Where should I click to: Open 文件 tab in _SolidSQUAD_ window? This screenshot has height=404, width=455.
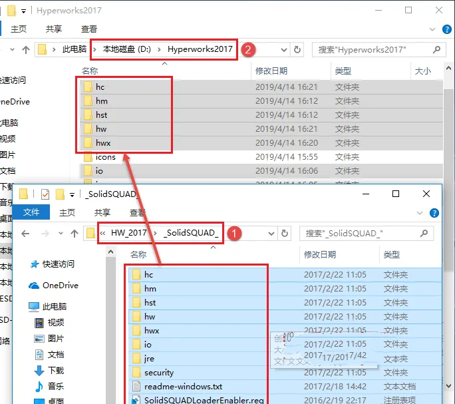31,212
